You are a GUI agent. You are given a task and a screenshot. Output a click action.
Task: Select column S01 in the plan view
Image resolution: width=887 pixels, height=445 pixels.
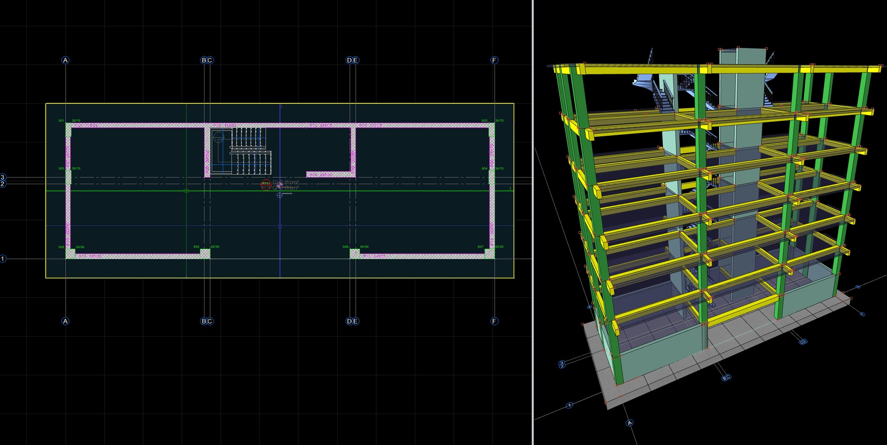tap(68, 130)
